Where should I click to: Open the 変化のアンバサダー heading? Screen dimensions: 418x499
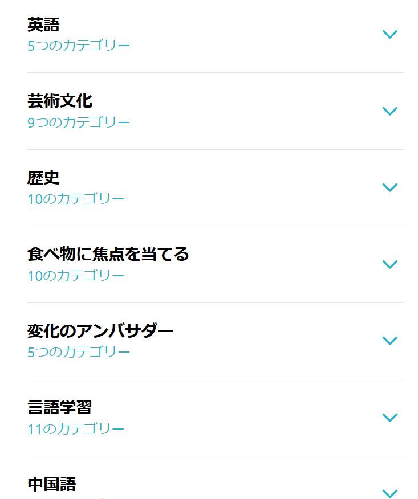(100, 331)
